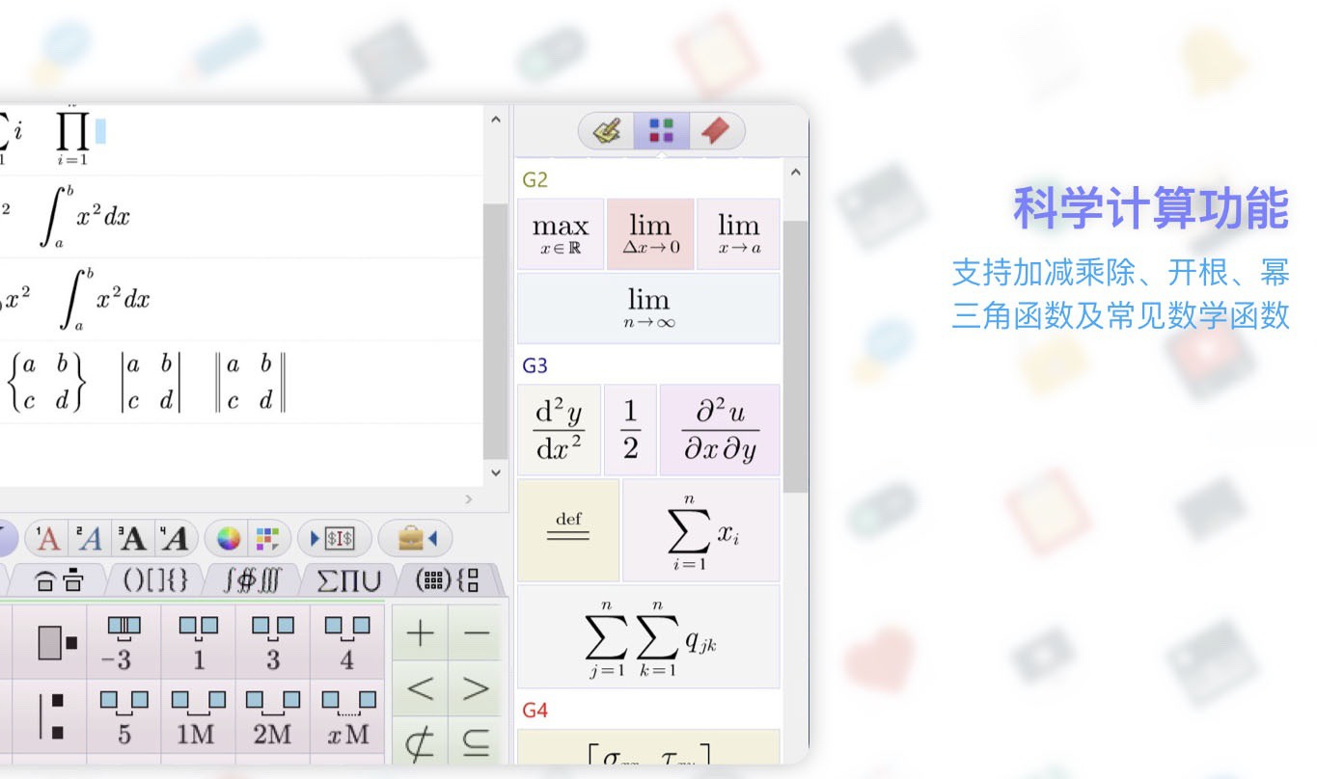Click the G2 group heading
This screenshot has height=779, width=1317.
pyautogui.click(x=535, y=180)
